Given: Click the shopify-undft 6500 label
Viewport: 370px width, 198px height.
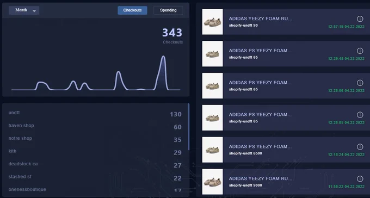Looking at the screenshot, I should tap(245, 153).
